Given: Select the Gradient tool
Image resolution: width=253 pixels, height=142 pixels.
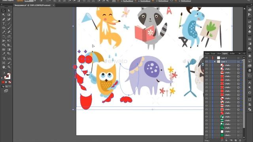Looking at the screenshot, I should click(x=9, y=50).
